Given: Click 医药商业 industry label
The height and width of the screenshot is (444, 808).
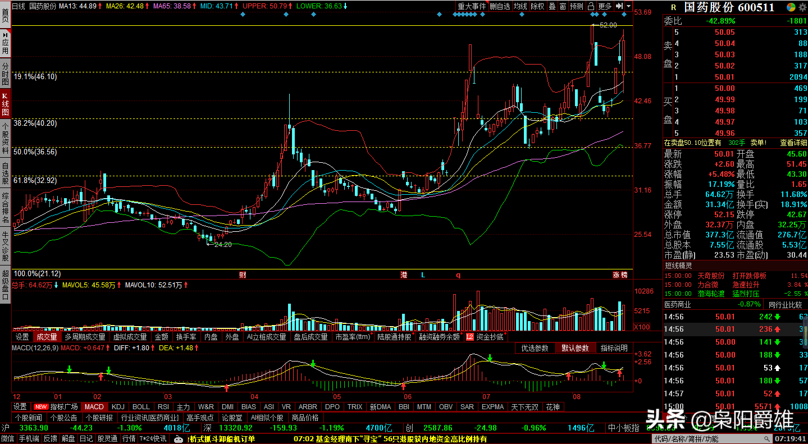Looking at the screenshot, I should (678, 304).
